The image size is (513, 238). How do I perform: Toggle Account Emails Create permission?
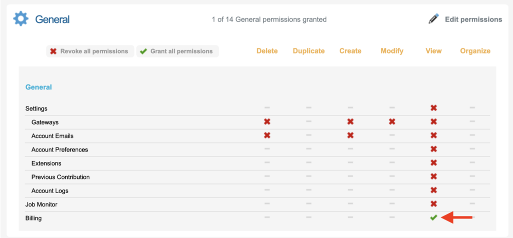point(350,135)
